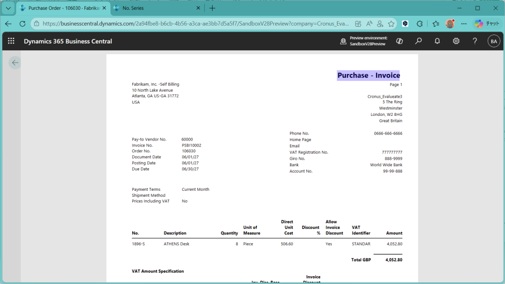Go back using the page back arrow
Viewport: 505px width, 284px height.
tap(15, 63)
